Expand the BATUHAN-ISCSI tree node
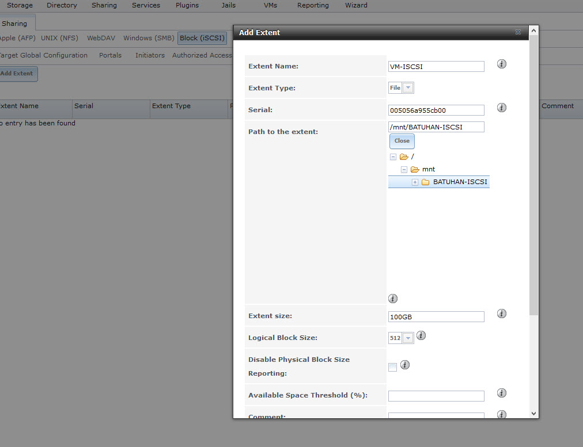 point(415,182)
